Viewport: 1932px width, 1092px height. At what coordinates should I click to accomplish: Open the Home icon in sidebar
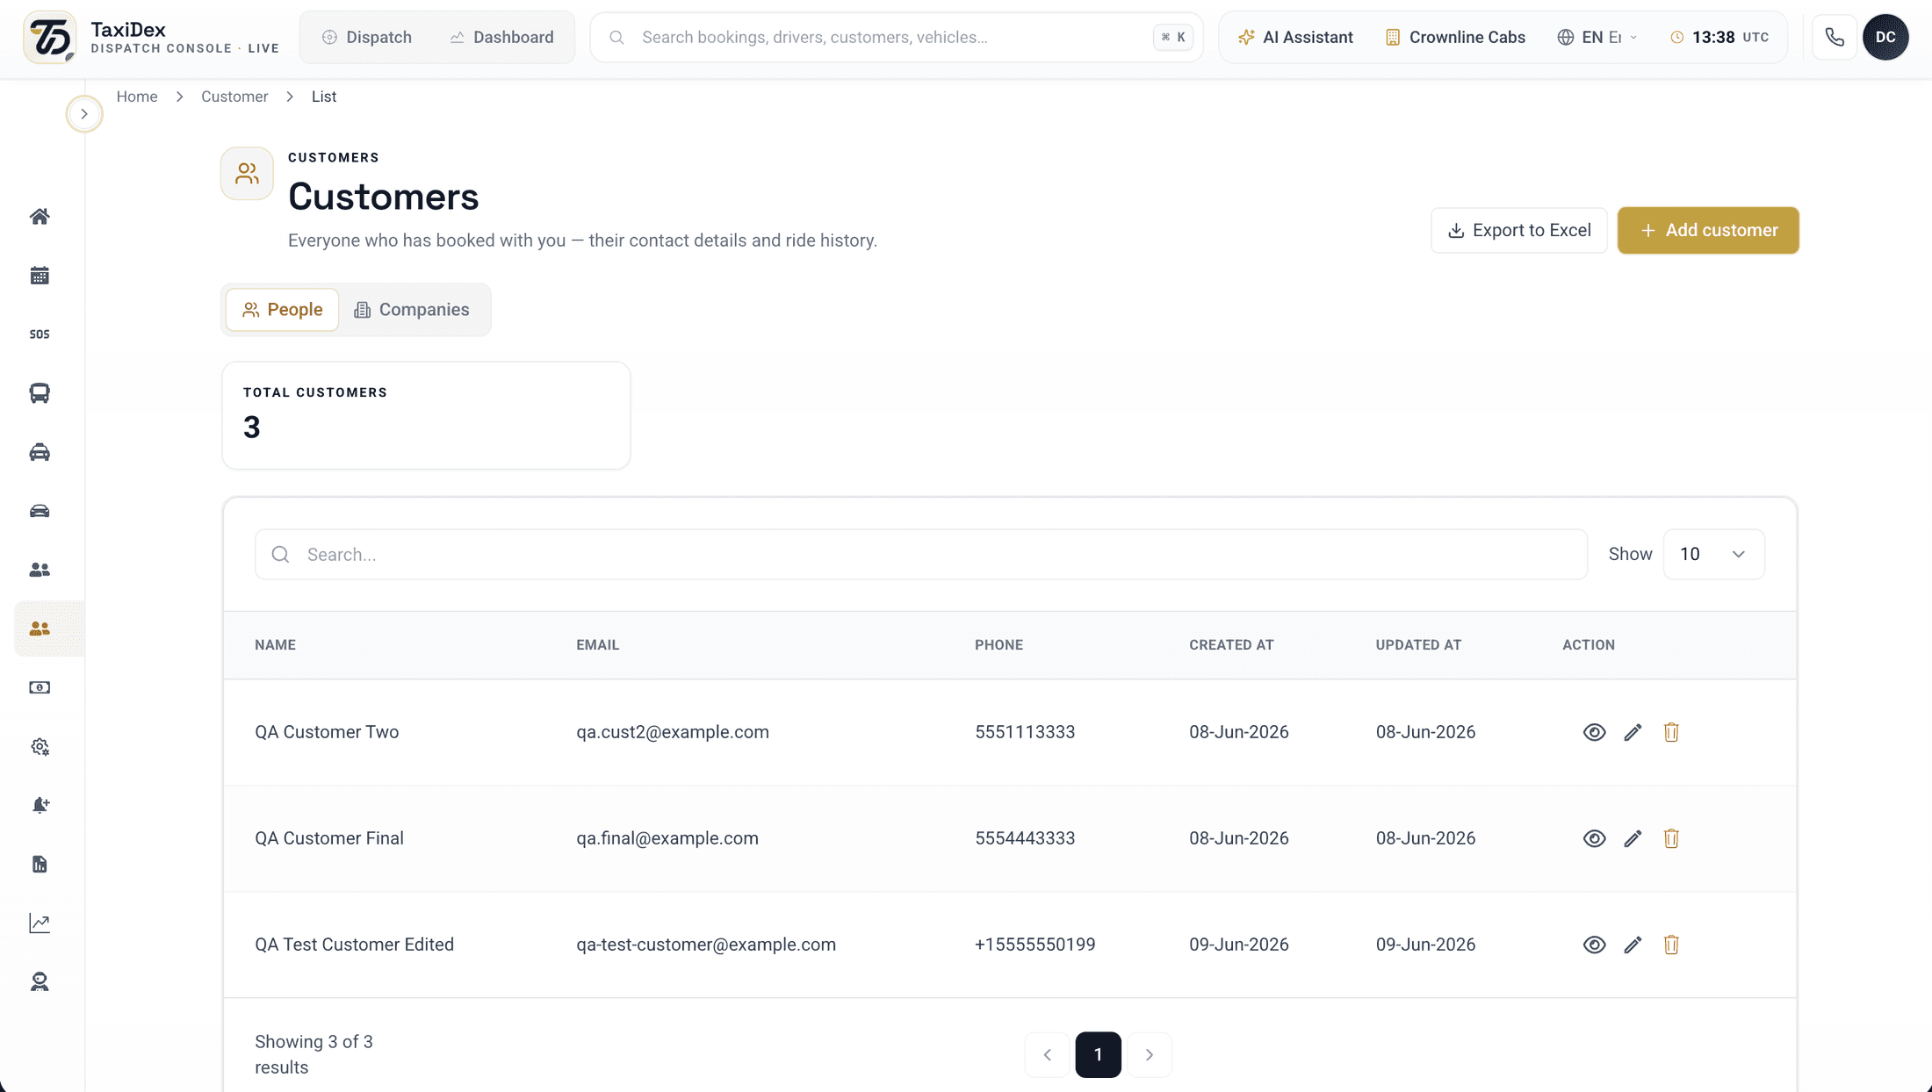tap(40, 217)
